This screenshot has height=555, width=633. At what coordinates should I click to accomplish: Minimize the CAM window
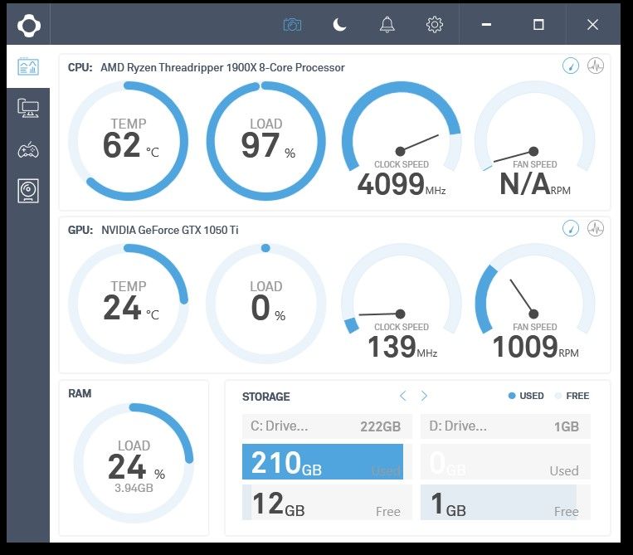point(486,25)
